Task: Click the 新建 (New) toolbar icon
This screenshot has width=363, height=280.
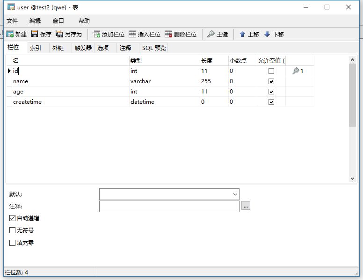Action: click(x=10, y=34)
